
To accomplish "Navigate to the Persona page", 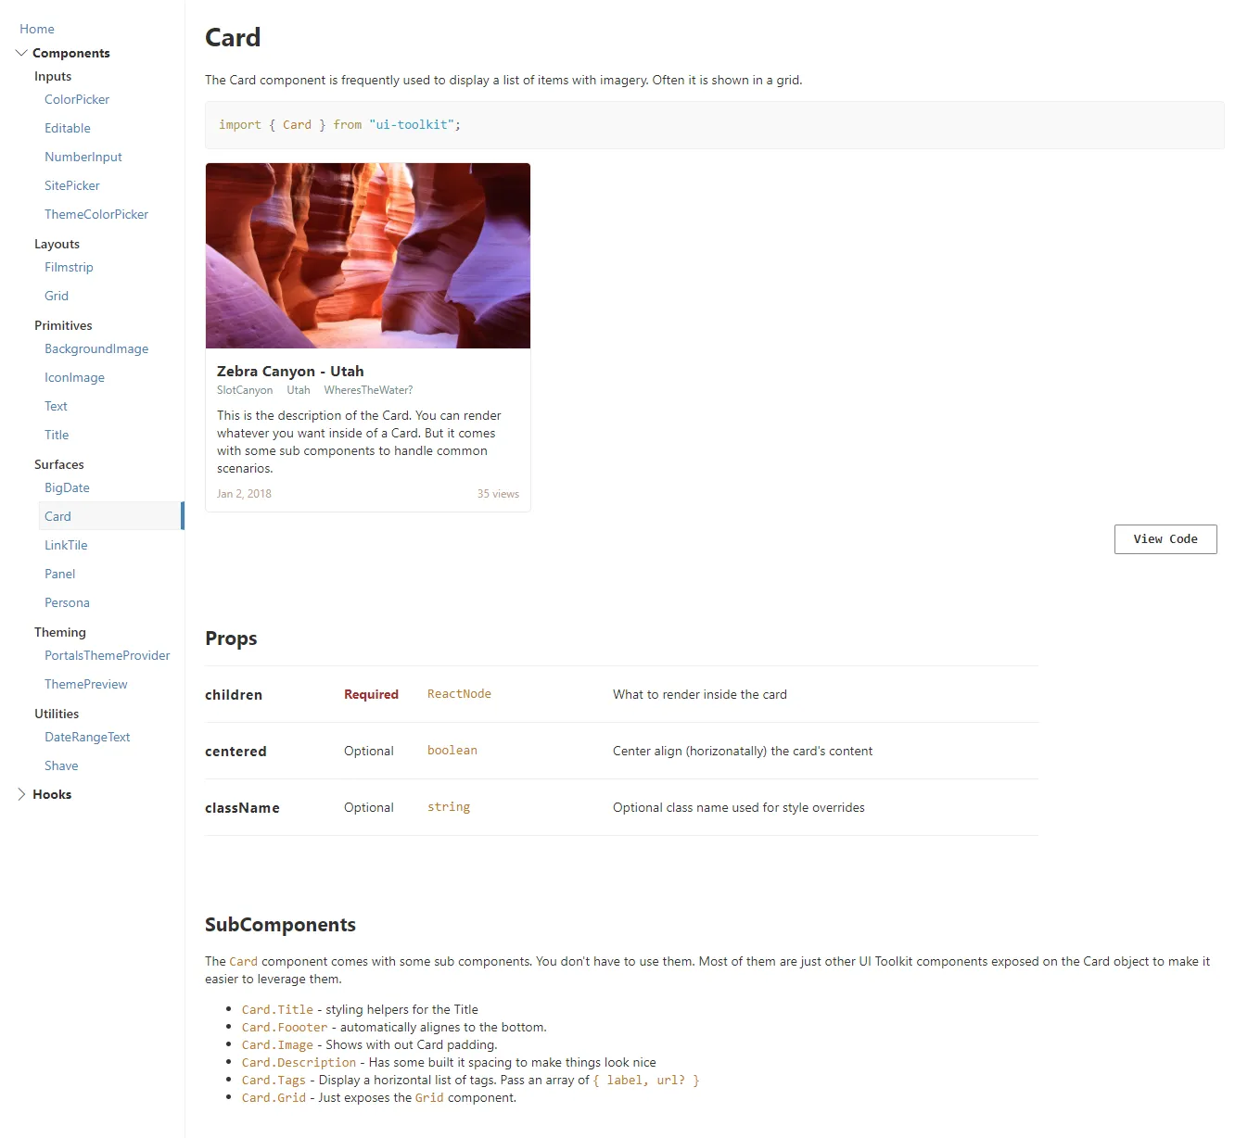I will click(67, 602).
